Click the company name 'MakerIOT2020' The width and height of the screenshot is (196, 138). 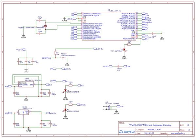coord(154,130)
